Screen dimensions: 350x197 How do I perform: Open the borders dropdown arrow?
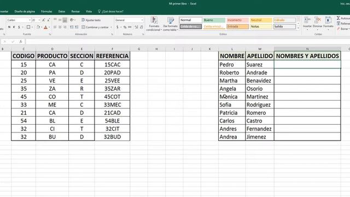[32, 27]
